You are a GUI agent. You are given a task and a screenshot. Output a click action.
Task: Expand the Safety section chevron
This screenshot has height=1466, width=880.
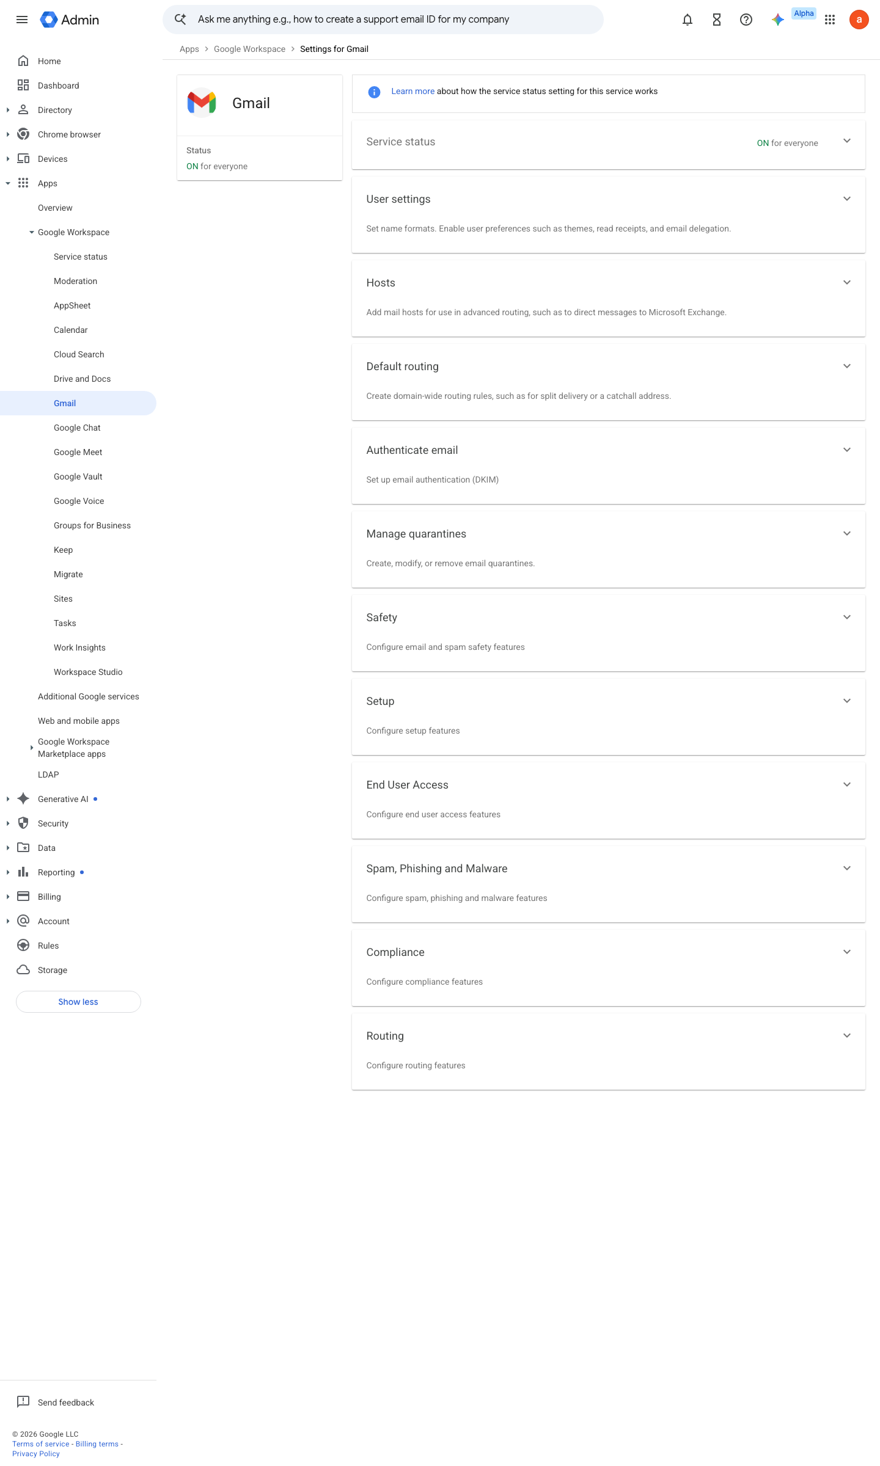[x=847, y=618]
